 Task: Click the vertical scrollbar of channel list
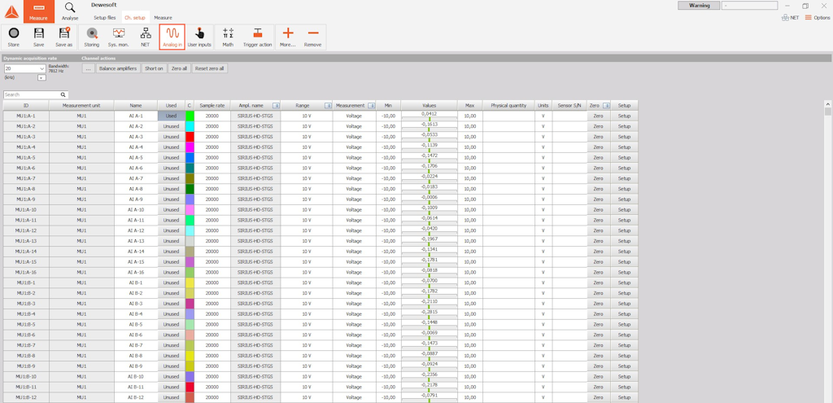(827, 250)
